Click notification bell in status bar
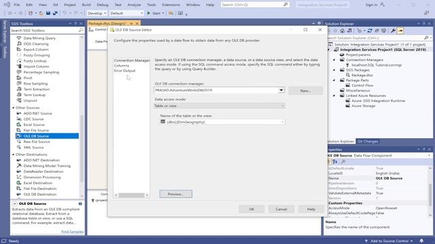 point(421,241)
